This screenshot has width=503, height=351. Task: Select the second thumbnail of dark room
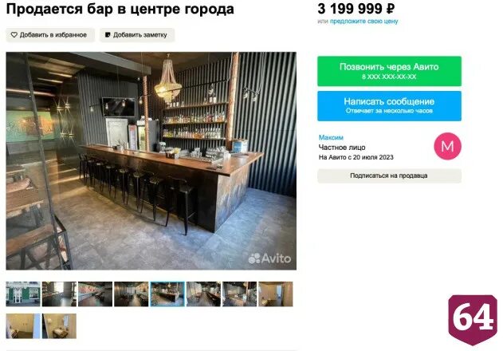tap(59, 294)
